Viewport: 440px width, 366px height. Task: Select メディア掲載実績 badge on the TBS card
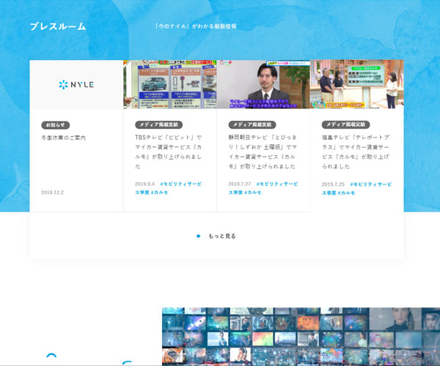click(158, 125)
